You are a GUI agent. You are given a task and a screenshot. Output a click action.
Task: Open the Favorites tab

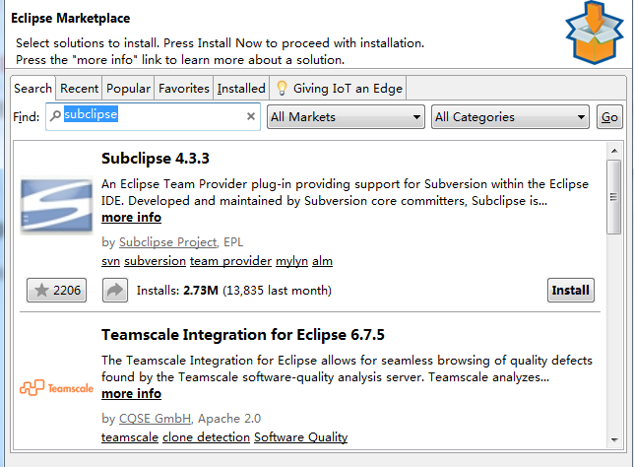(184, 89)
